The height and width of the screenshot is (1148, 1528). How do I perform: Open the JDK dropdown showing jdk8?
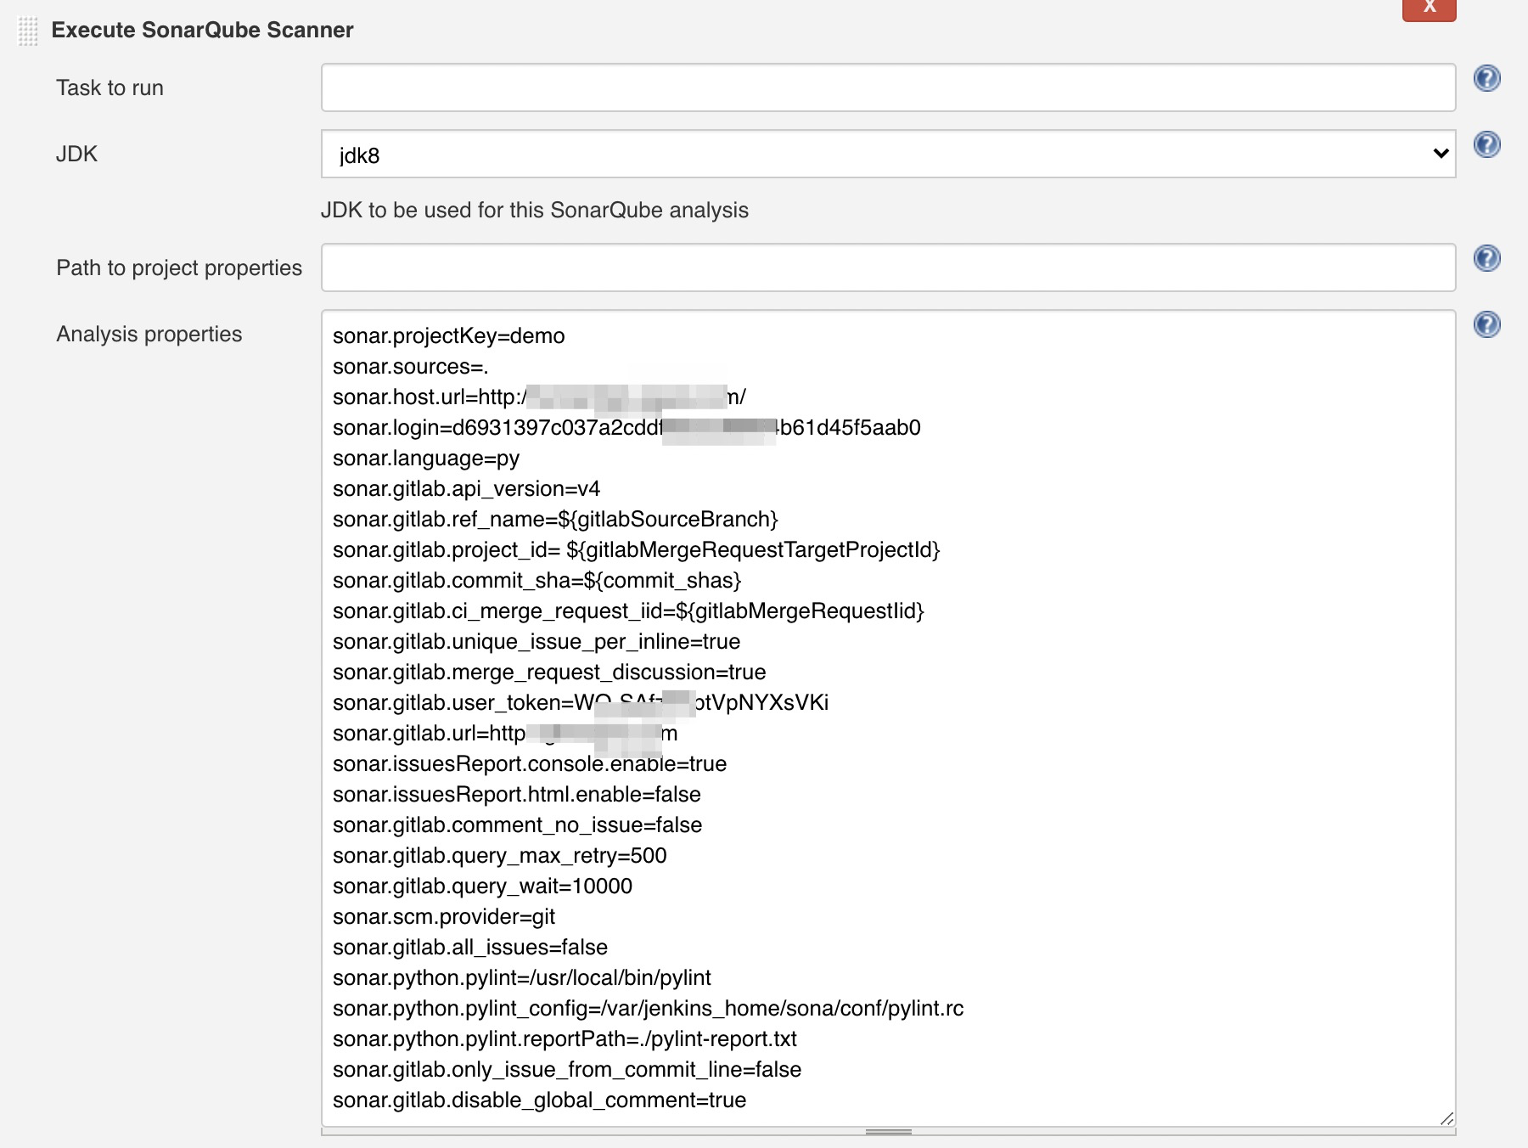(x=887, y=155)
